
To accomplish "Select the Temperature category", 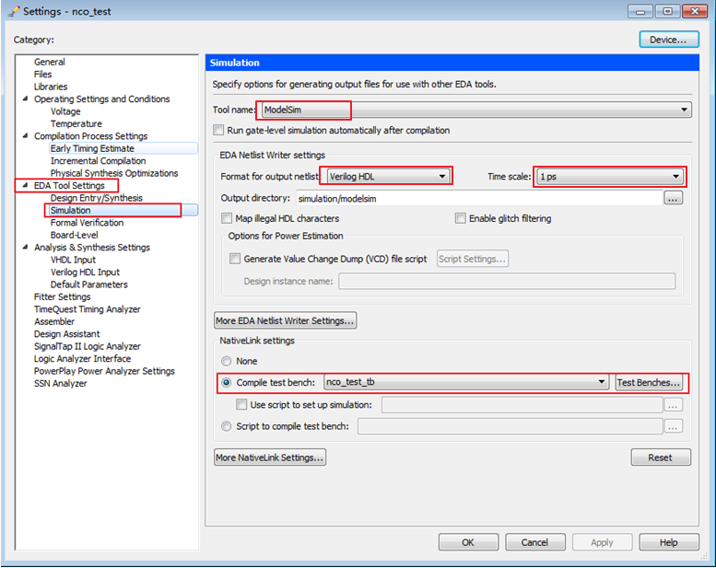I will 76,123.
